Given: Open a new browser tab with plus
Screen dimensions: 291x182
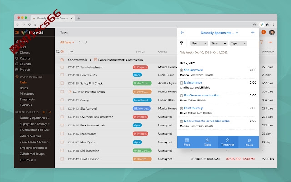Looking at the screenshot, I should tap(79, 18).
